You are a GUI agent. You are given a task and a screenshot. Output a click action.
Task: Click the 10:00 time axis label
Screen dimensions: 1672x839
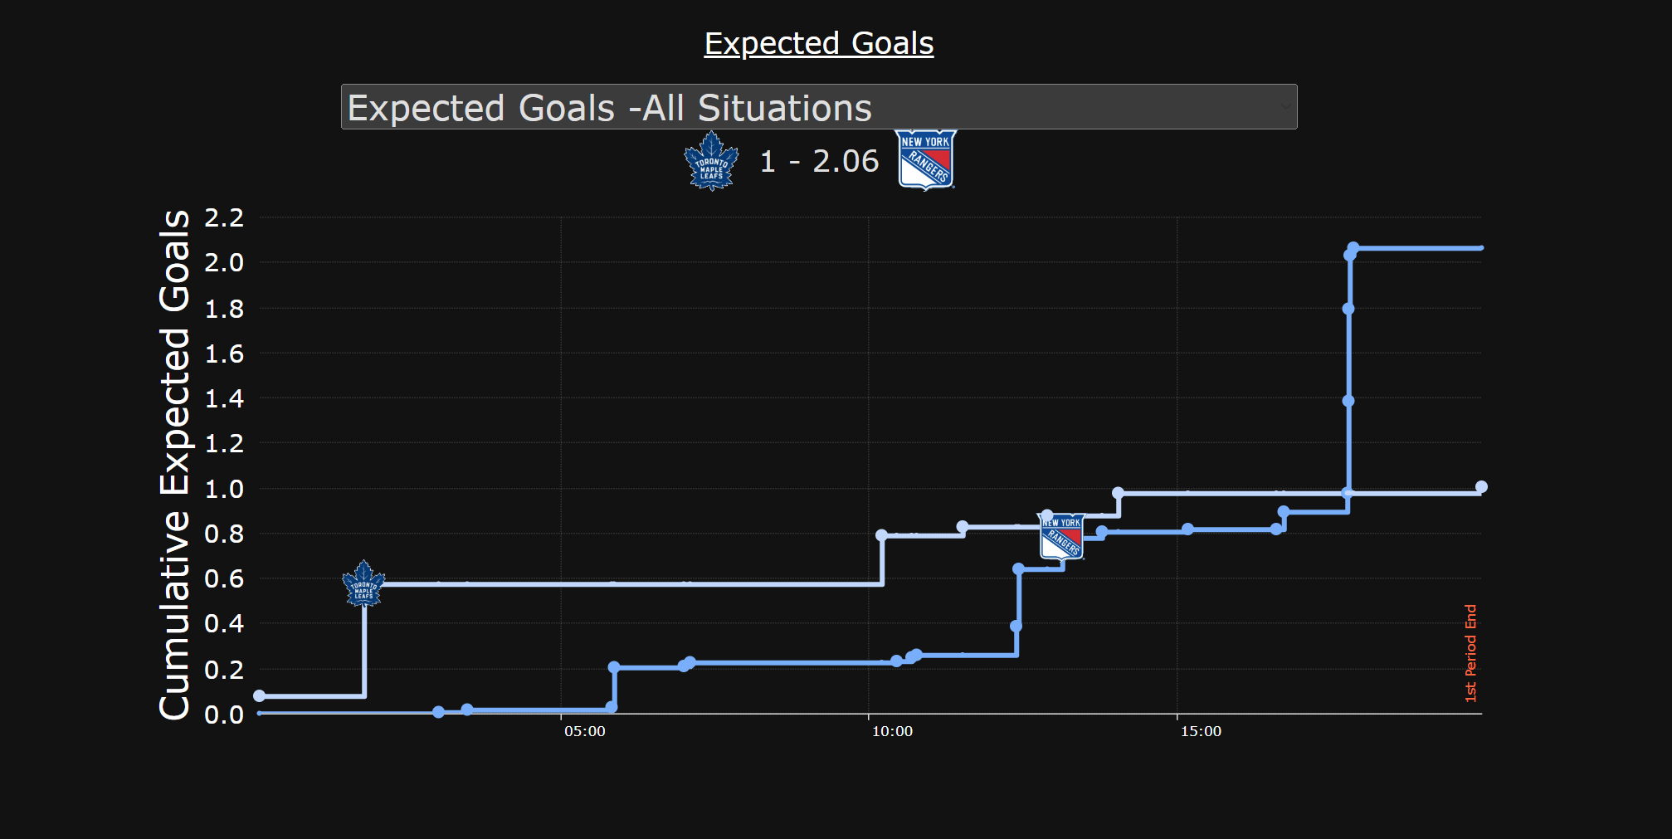[892, 731]
